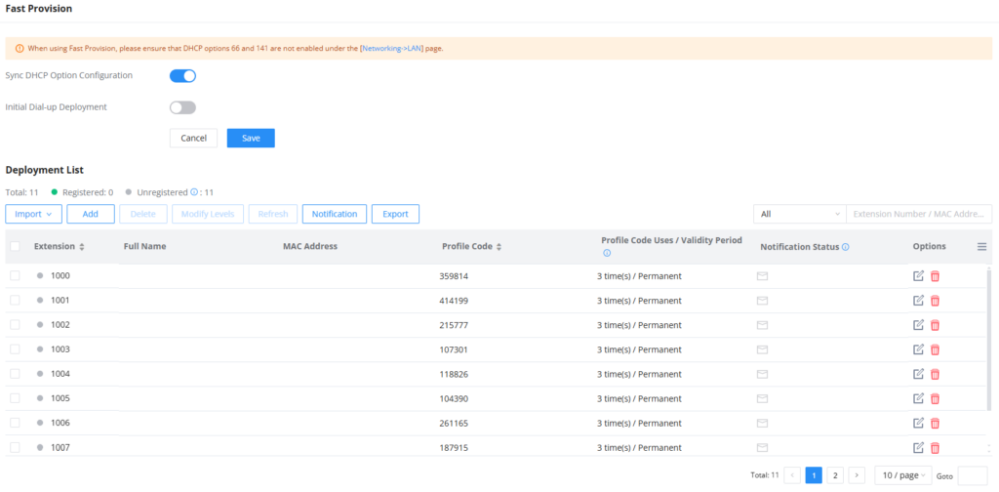Click the Extension Number / MAC search field
The width and height of the screenshot is (999, 492).
[x=919, y=214]
